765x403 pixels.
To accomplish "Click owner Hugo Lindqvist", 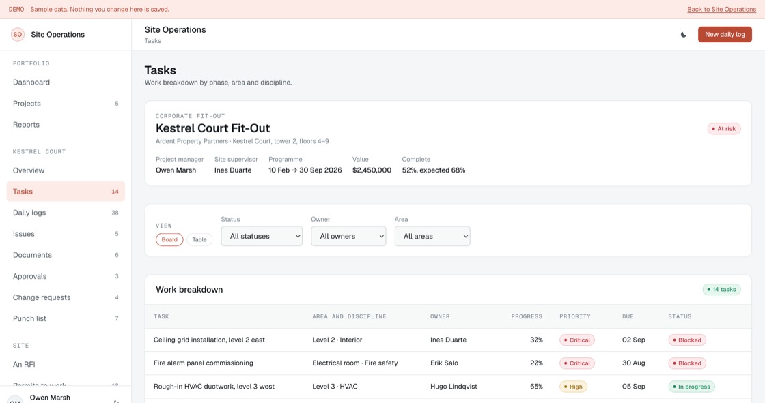I will (x=454, y=387).
